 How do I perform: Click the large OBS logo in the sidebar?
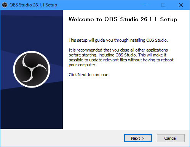(32, 69)
